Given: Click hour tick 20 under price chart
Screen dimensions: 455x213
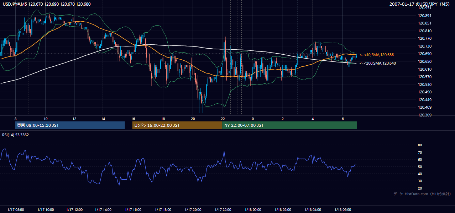Looking at the screenshot, I should tap(193, 119).
